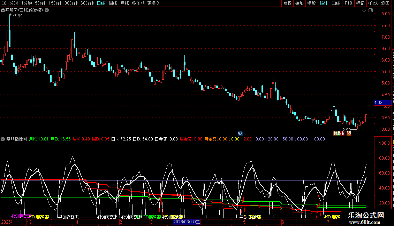Viewport: 394px width, 226px height.
Task: Click the 2025年 timeline label
Action: 8,222
